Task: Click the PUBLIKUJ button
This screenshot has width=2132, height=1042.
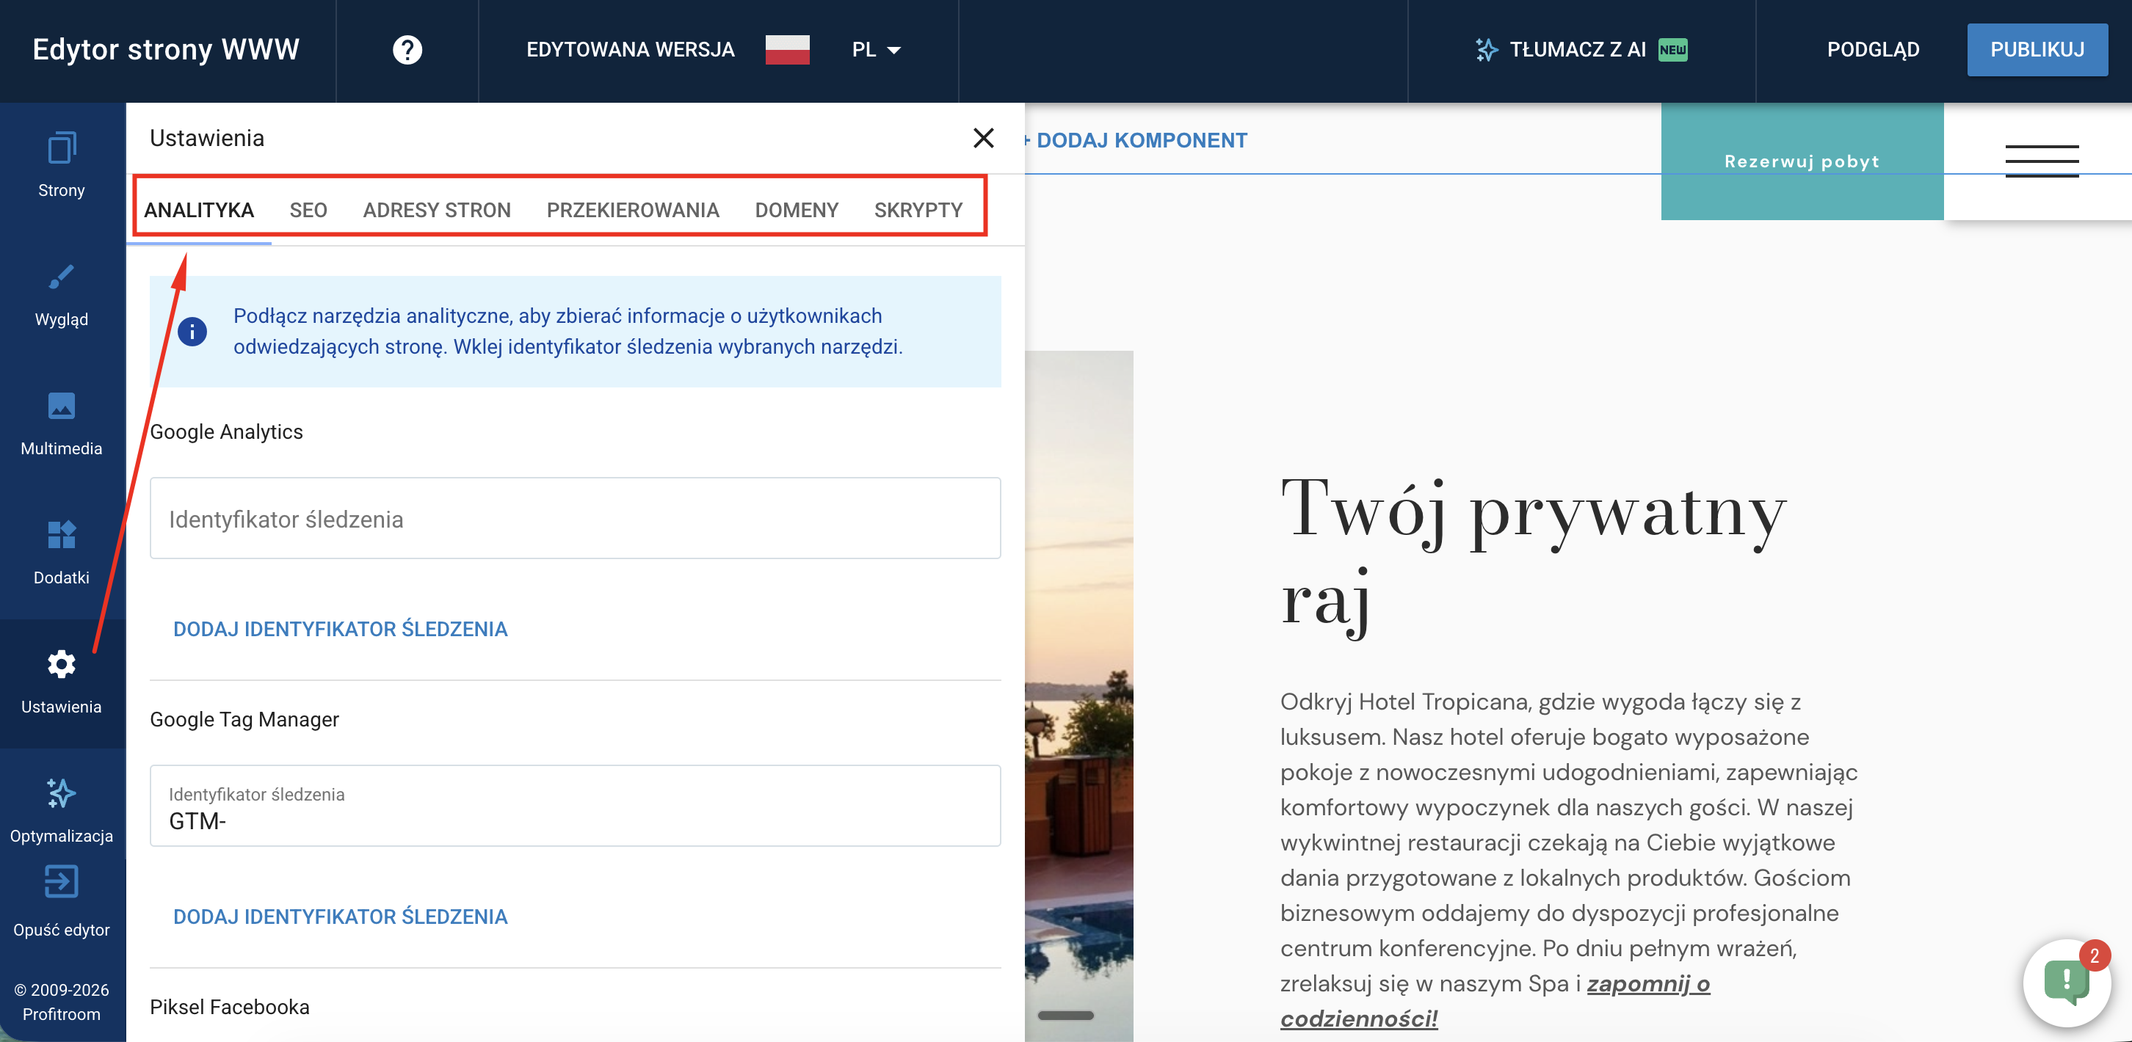Action: pos(2036,50)
